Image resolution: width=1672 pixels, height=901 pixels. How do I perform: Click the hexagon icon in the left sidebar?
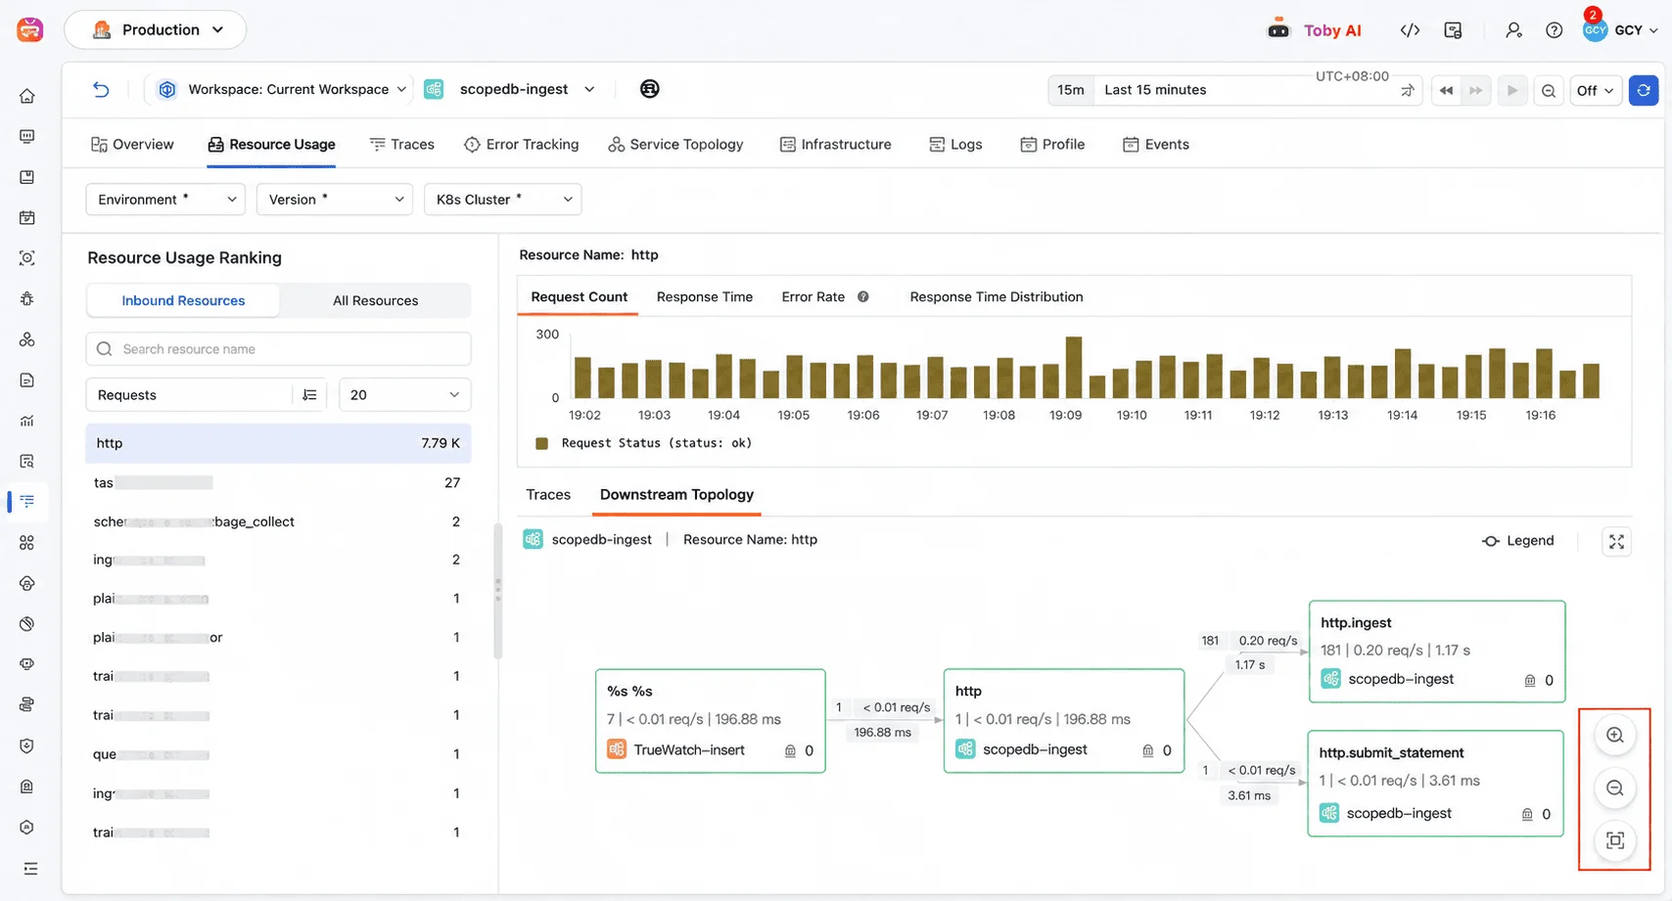click(x=27, y=827)
